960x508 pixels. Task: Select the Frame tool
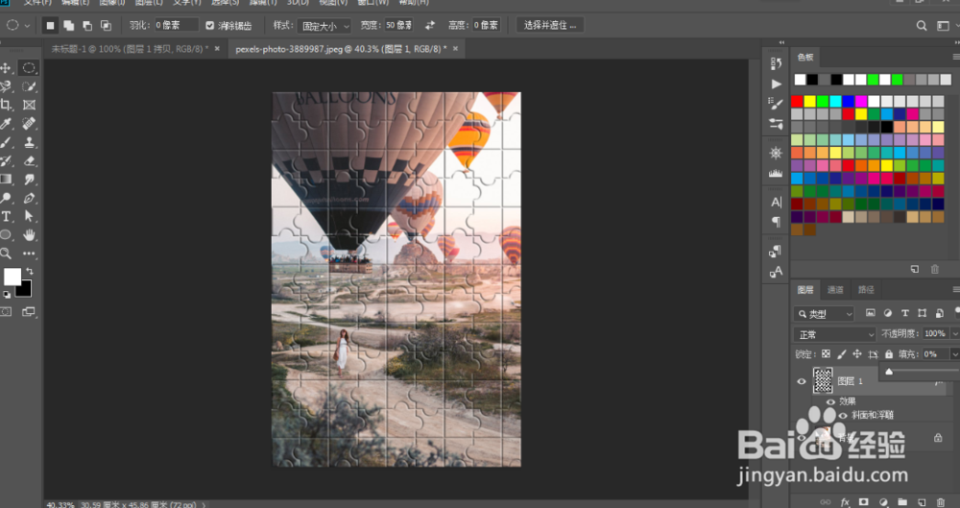29,105
